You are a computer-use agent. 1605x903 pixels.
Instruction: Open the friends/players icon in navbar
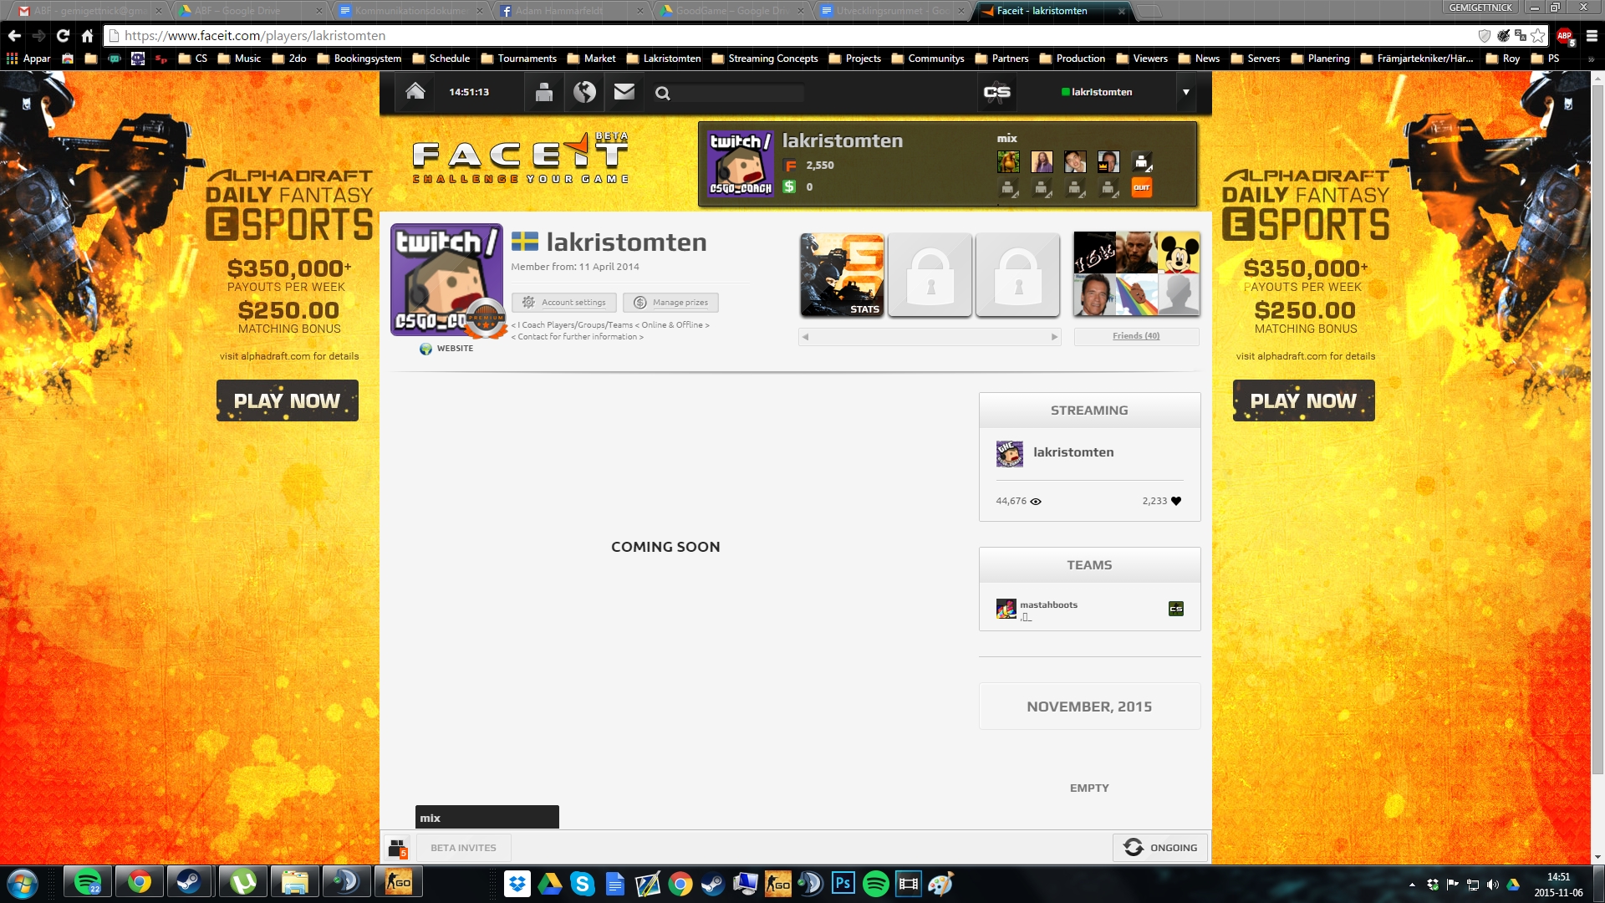[x=543, y=92]
